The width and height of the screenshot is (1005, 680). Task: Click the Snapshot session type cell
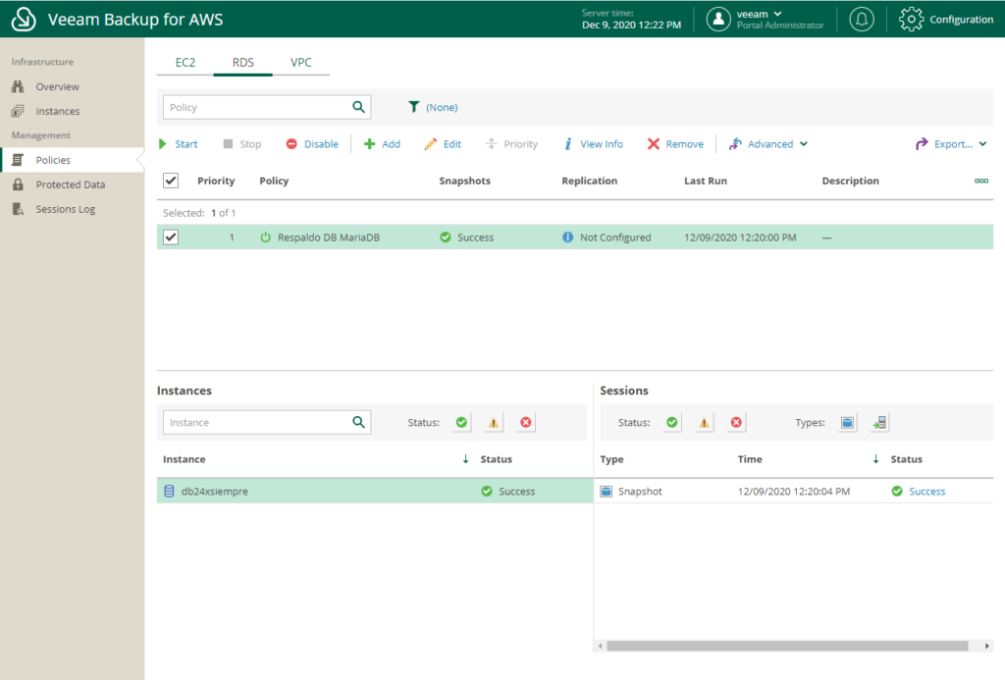[x=640, y=491]
